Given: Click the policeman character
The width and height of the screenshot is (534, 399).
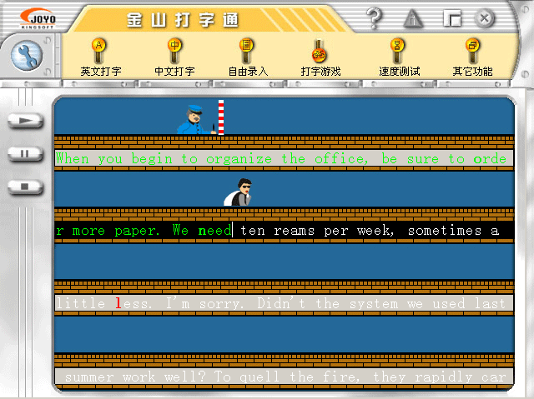Looking at the screenshot, I should pos(196,120).
